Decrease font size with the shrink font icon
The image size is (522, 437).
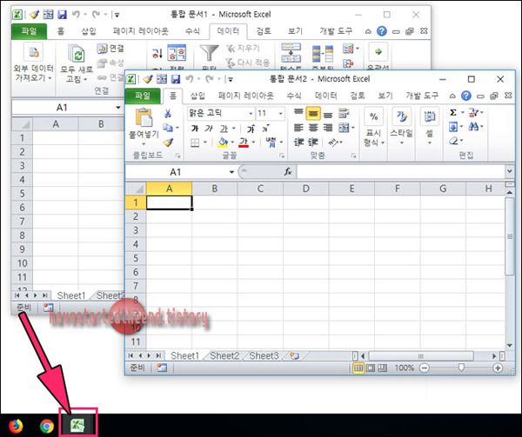coord(265,129)
